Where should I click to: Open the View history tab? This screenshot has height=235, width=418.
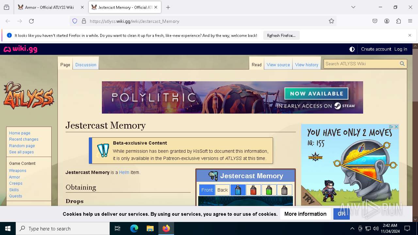coord(307,65)
